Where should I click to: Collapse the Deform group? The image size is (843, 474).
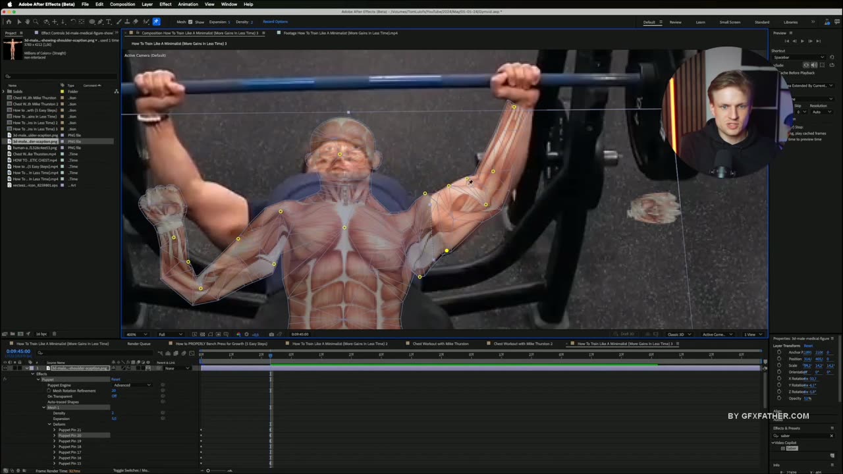point(49,424)
